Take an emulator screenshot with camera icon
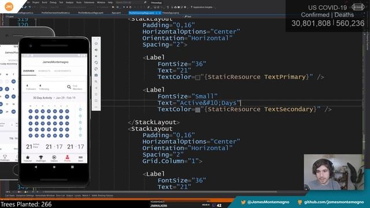Screen dimensions: 370x208 [x=96, y=75]
